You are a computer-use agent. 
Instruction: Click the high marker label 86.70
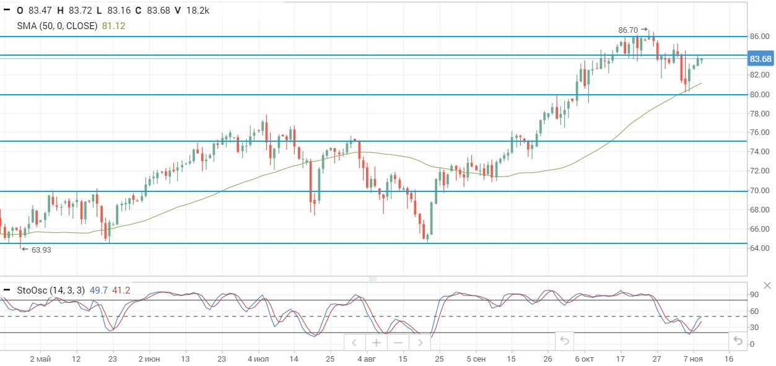(629, 30)
